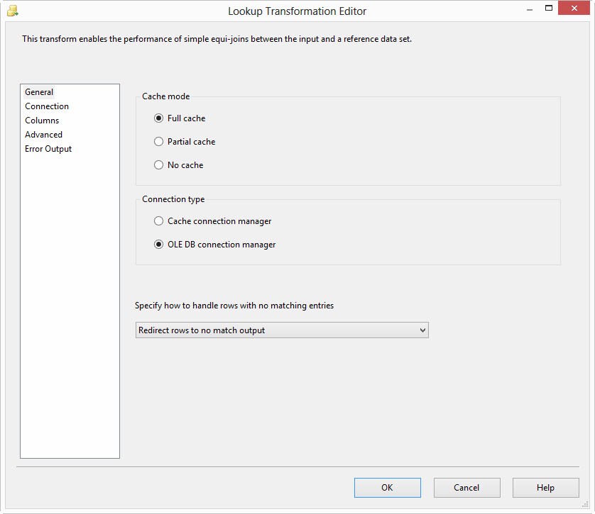Switch to the Connection page
The image size is (595, 514).
[47, 106]
